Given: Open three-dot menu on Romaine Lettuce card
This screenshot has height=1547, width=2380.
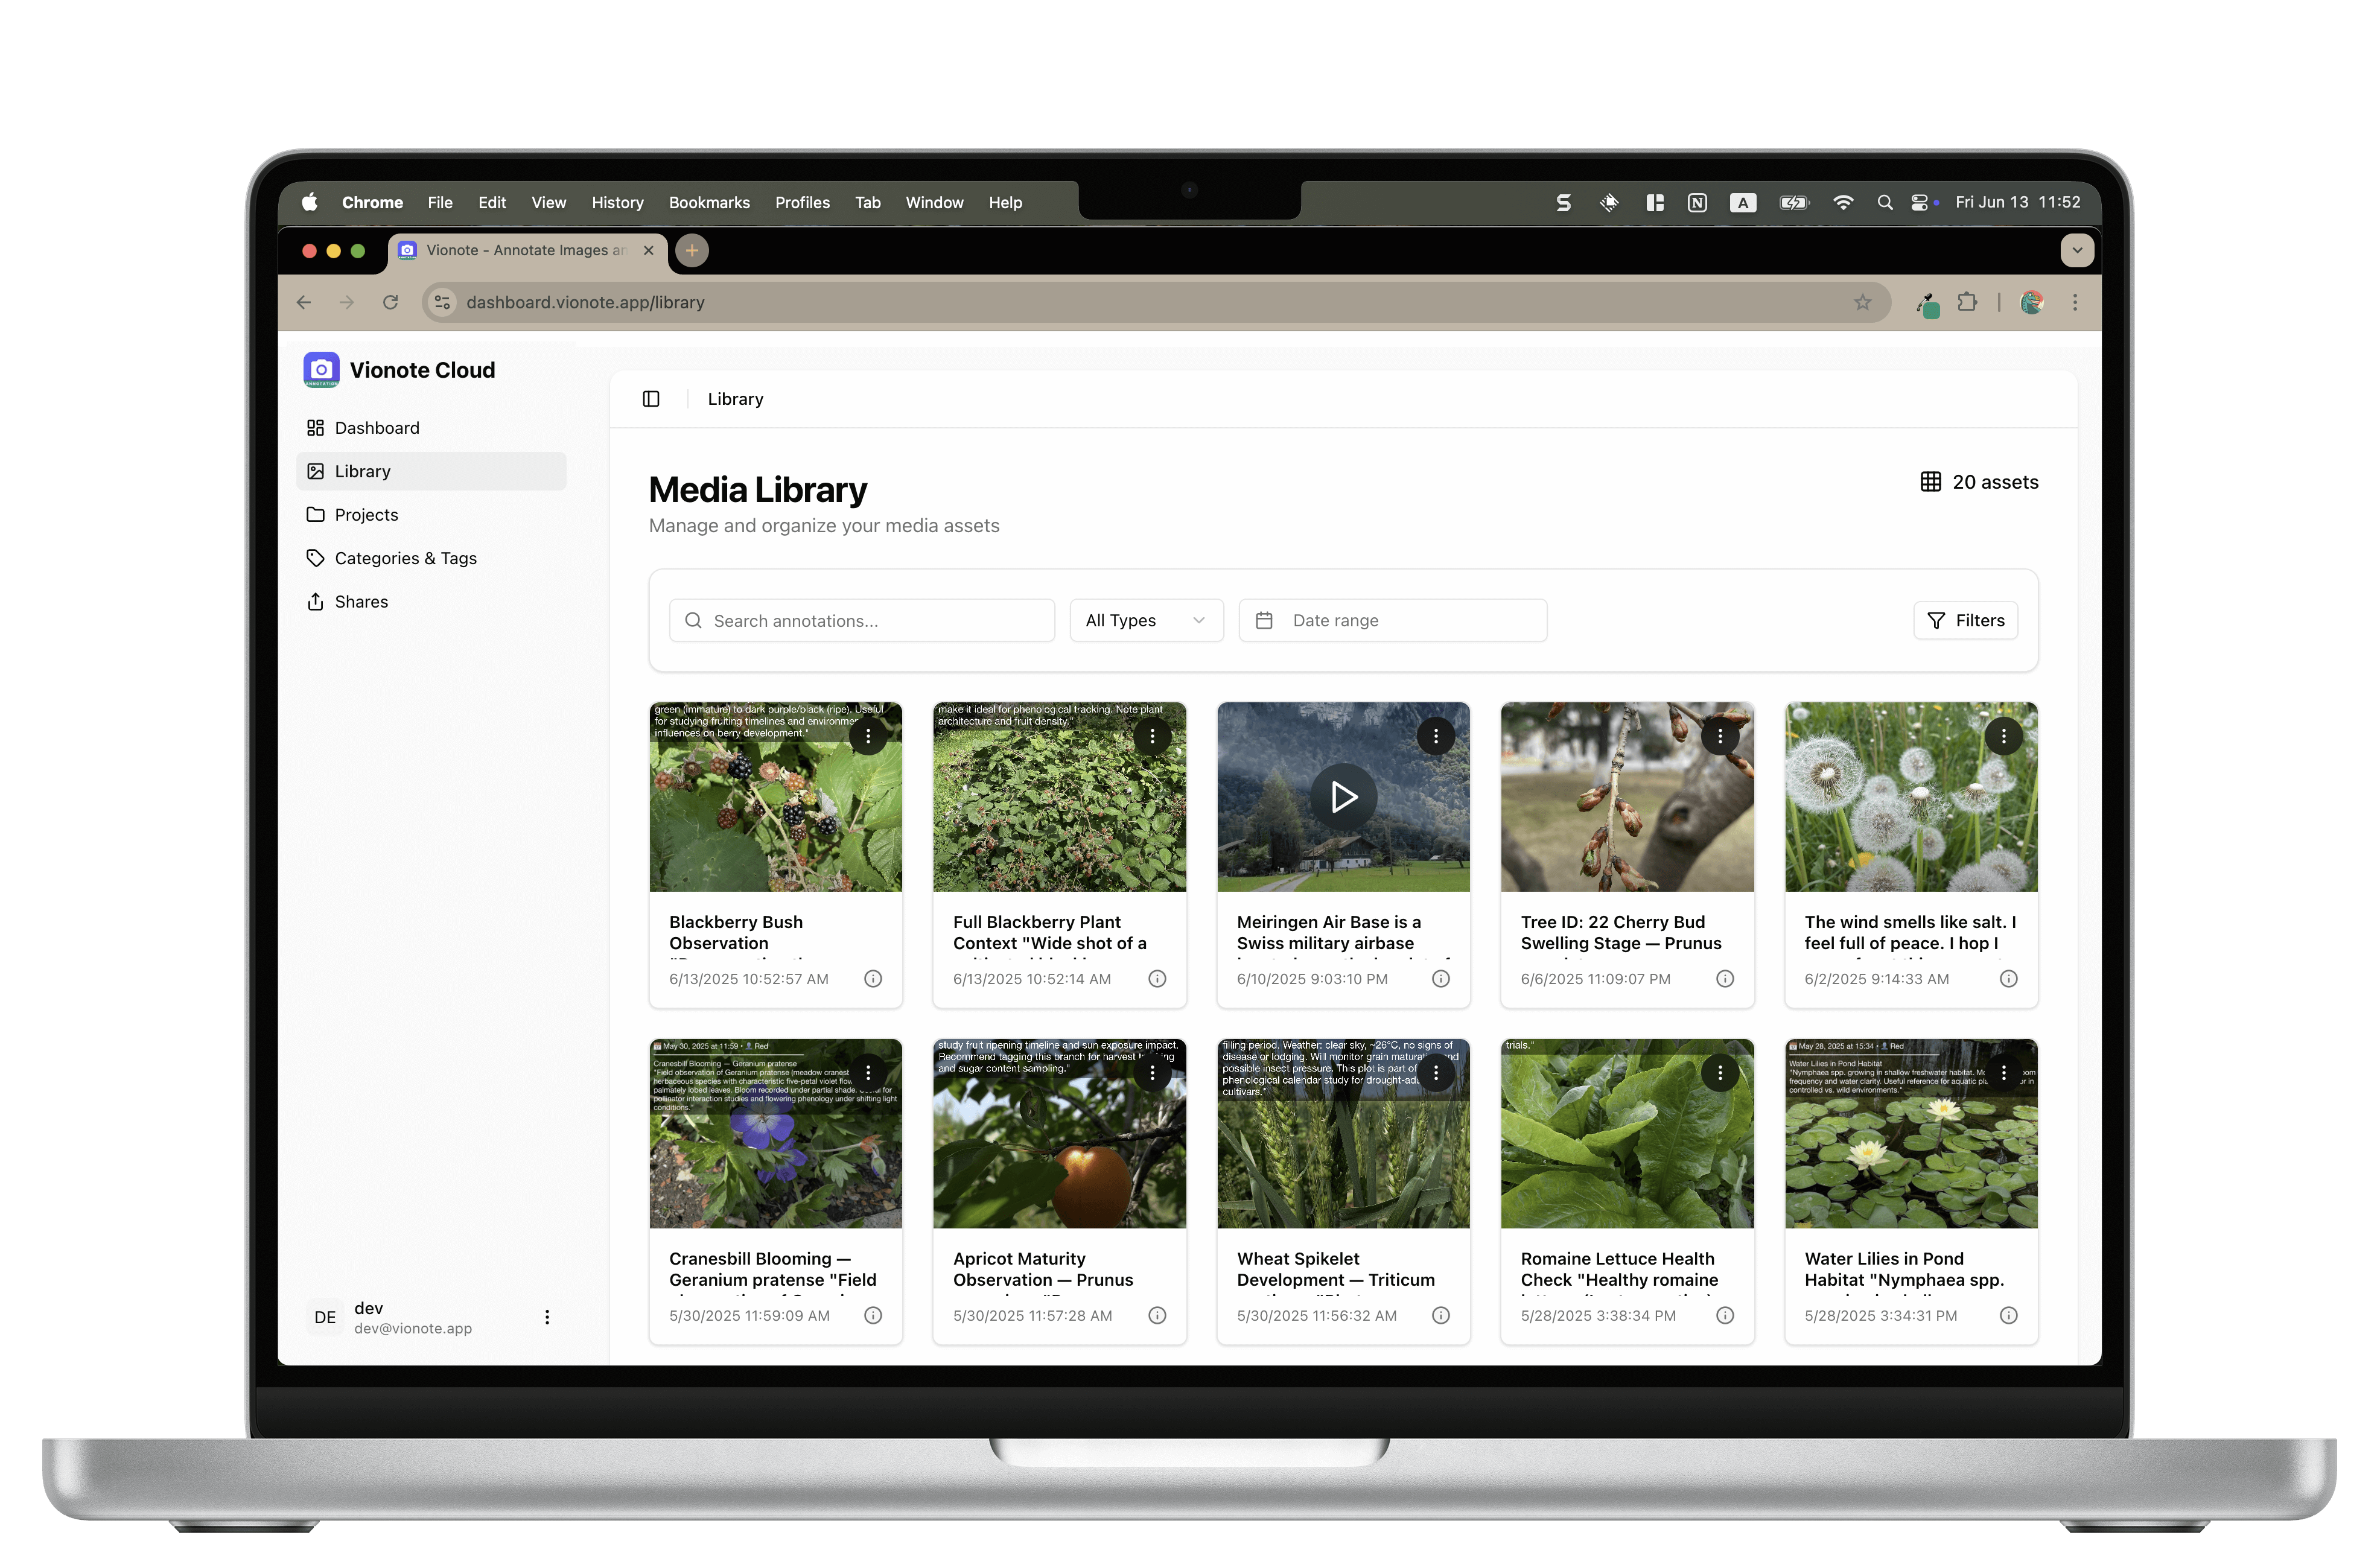Looking at the screenshot, I should pos(1720,1073).
